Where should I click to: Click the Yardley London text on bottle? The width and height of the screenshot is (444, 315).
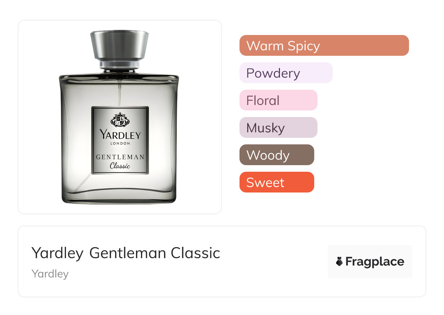click(x=120, y=138)
